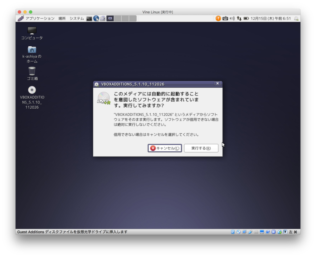This screenshot has width=316, height=257.
Task: Switch to the fourth workspace
Action: (x=133, y=18)
